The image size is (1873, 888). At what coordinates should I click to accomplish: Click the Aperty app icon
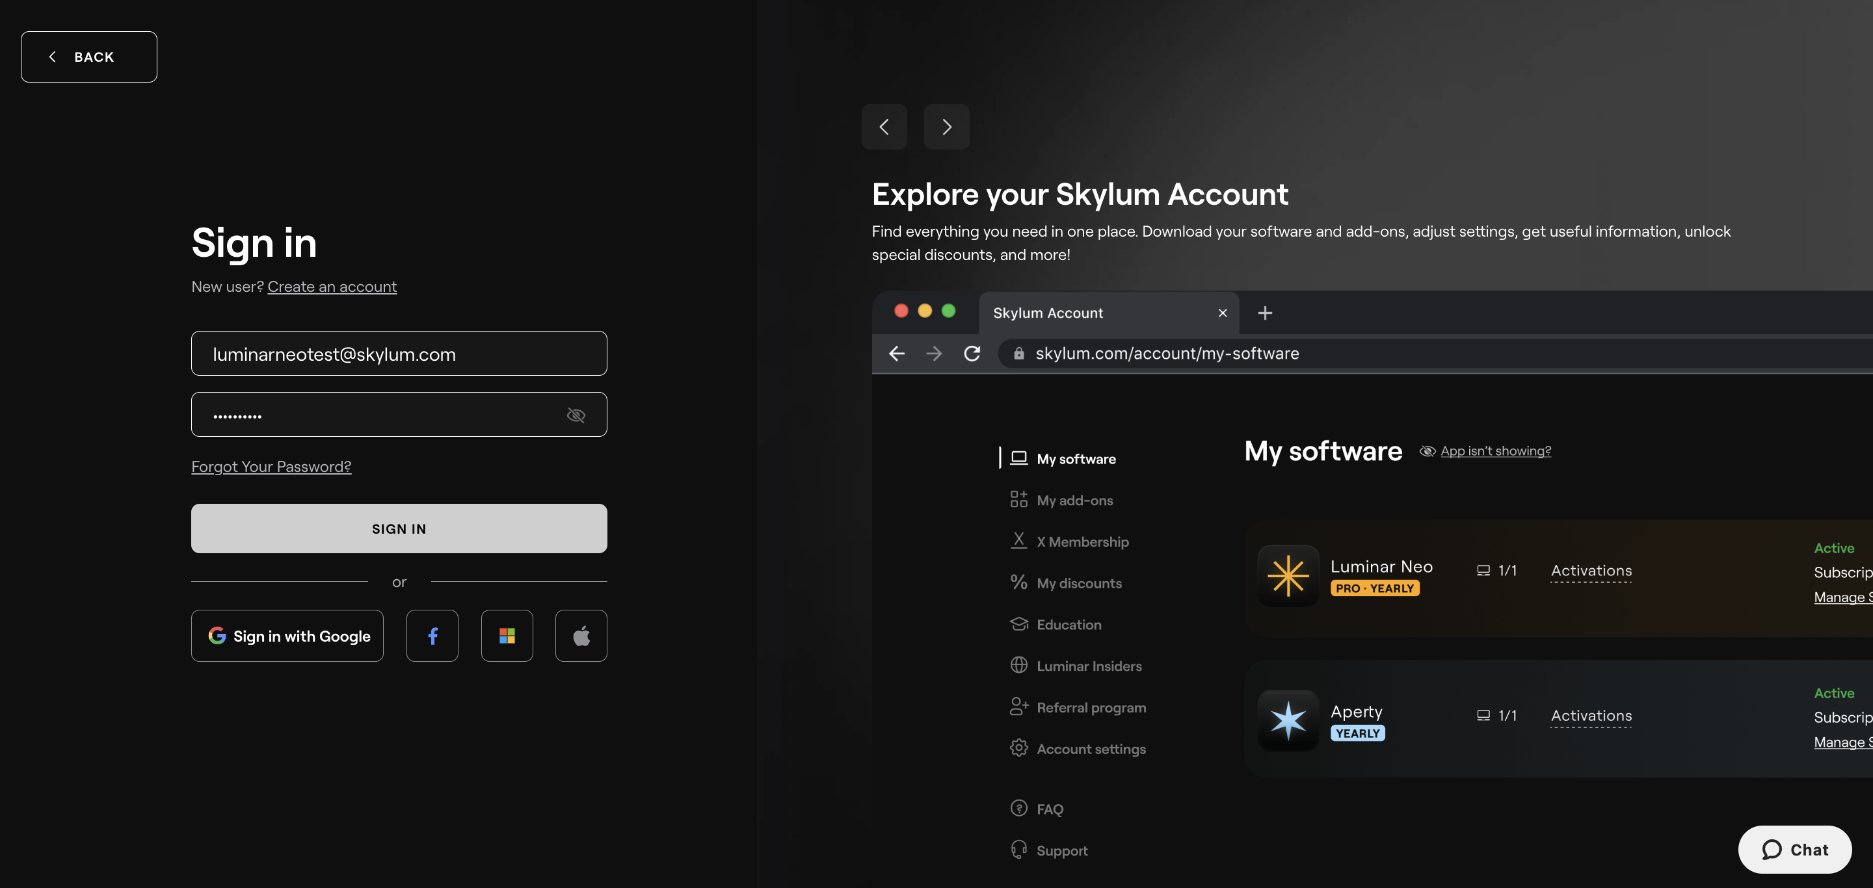coord(1288,720)
